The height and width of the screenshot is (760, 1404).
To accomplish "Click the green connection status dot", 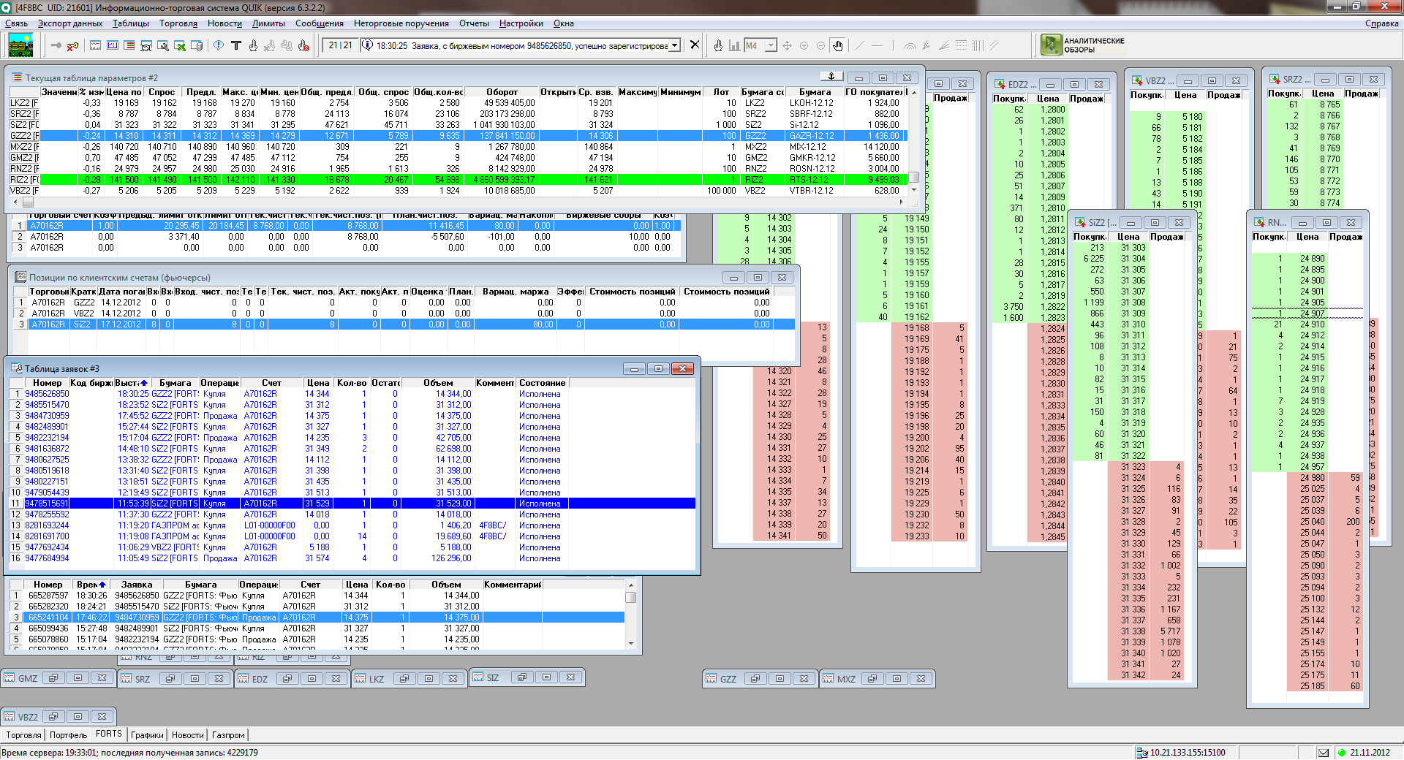I will 1341,753.
